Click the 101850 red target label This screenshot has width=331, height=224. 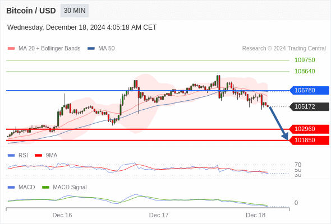(x=309, y=140)
